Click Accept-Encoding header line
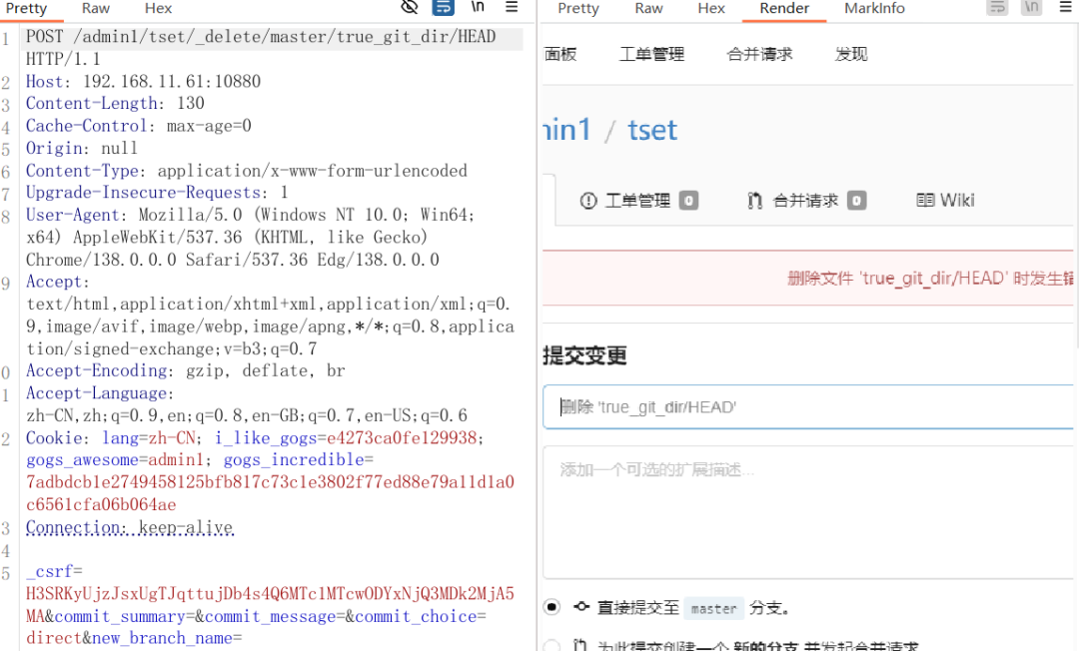Viewport: 1079px width, 651px height. [x=185, y=371]
